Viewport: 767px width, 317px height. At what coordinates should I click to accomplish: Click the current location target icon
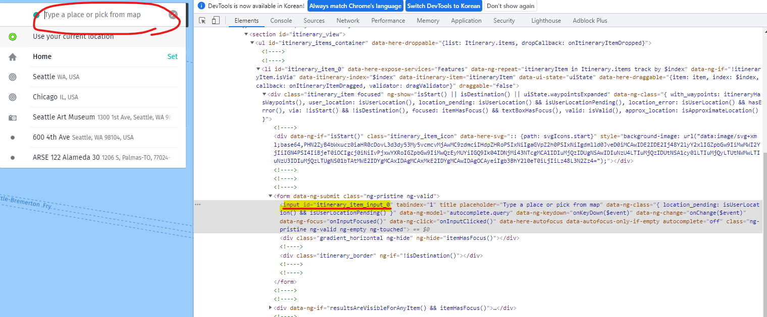tap(13, 36)
